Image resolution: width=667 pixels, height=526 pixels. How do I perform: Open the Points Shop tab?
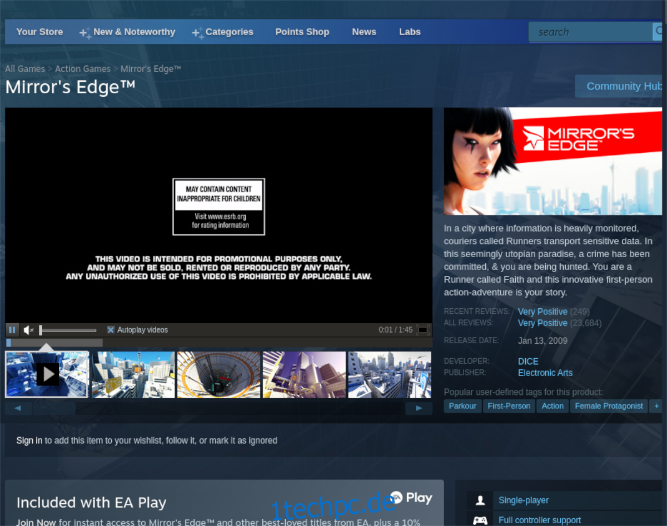point(302,32)
